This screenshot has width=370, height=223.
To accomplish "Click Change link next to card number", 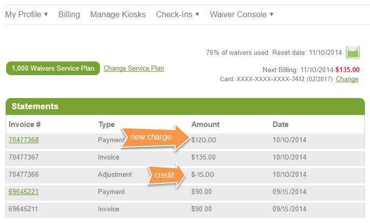I will click(347, 79).
